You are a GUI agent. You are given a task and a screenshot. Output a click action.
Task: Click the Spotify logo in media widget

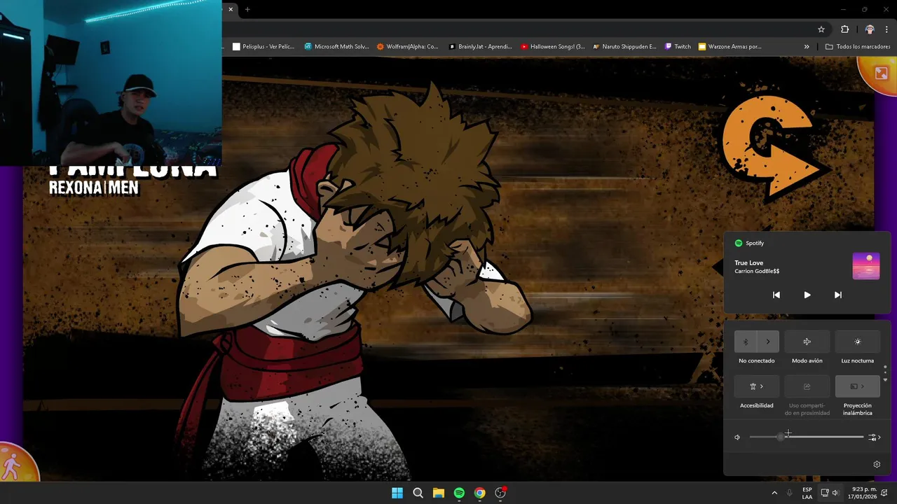coord(739,243)
